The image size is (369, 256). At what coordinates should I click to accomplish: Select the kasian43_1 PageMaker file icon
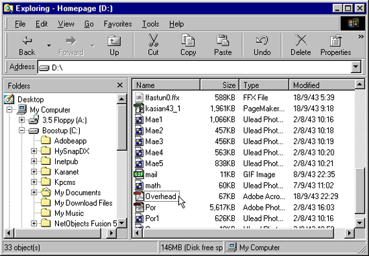tap(139, 109)
